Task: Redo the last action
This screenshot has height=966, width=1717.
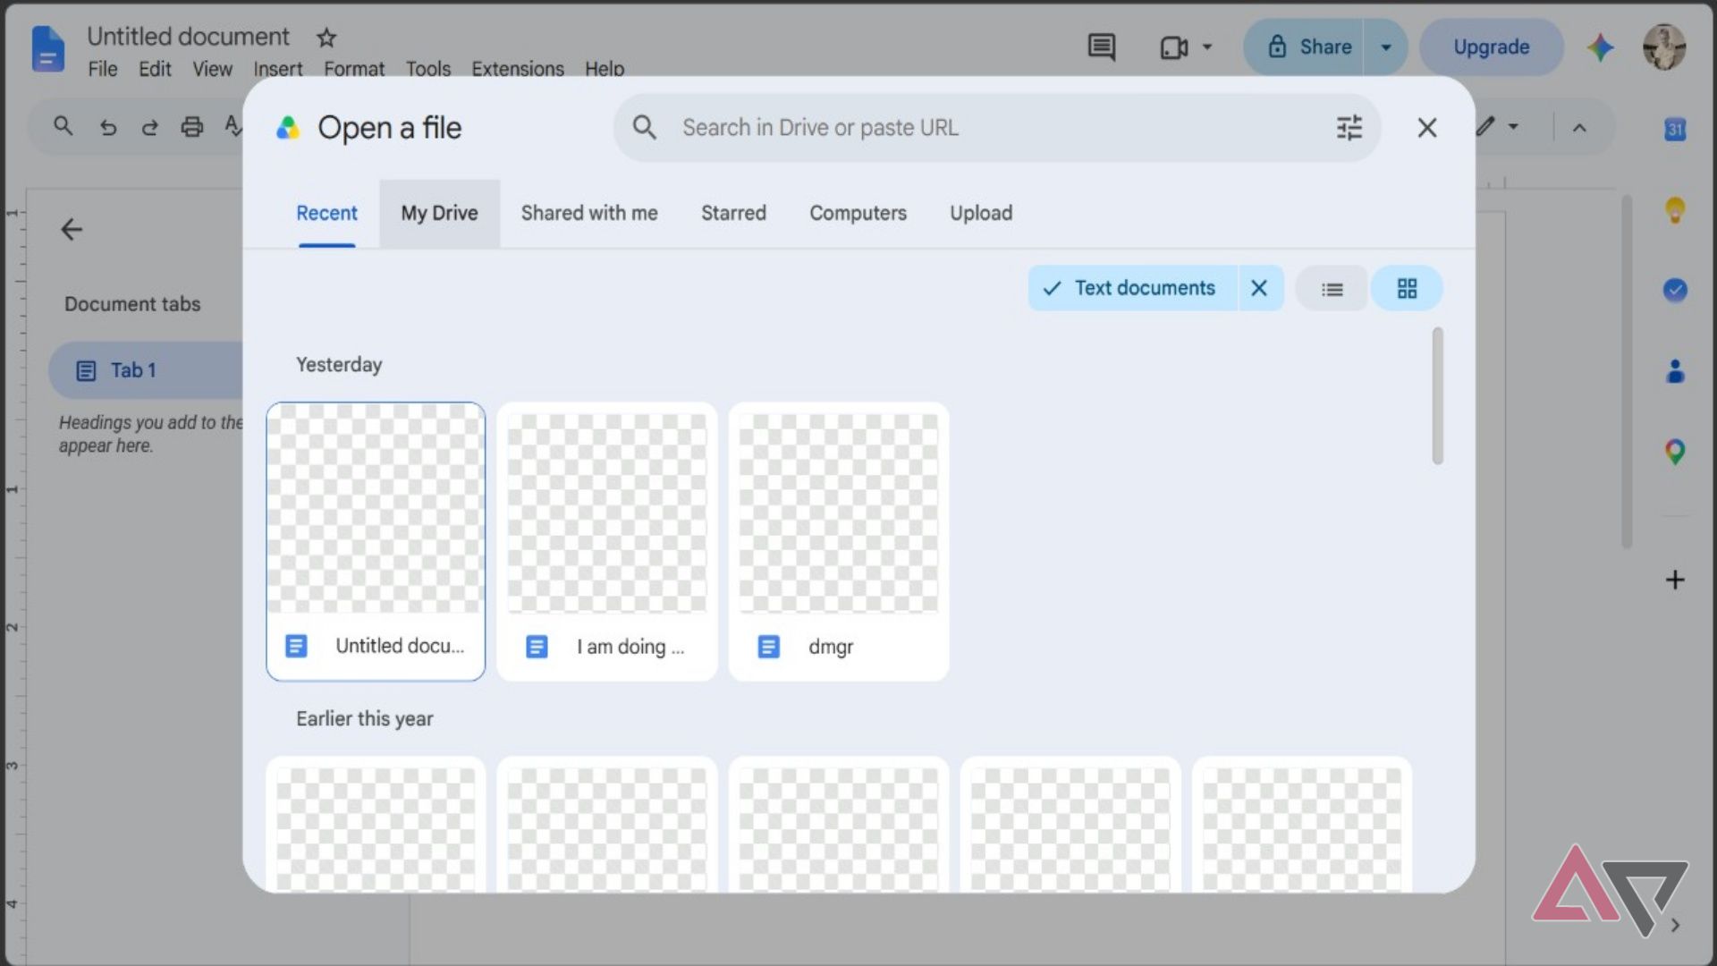Action: (x=149, y=127)
